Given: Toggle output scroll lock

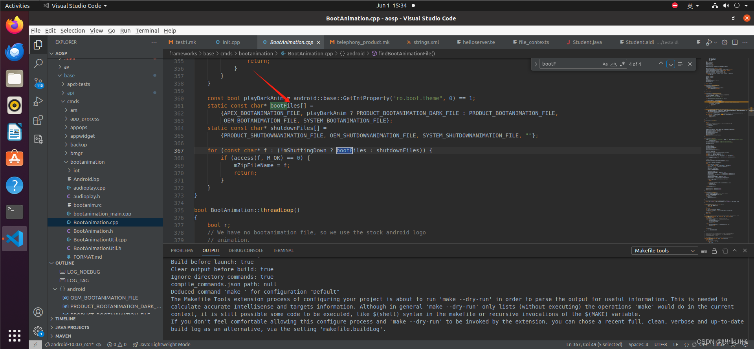Looking at the screenshot, I should coord(714,251).
